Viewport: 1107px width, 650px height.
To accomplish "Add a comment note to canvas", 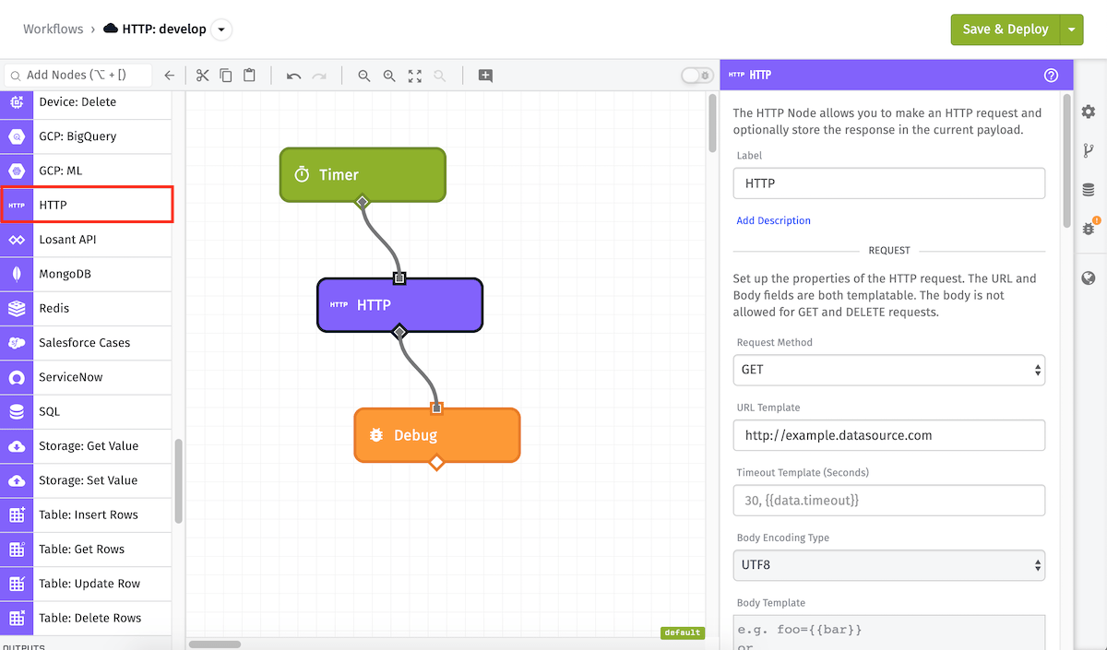I will [485, 76].
